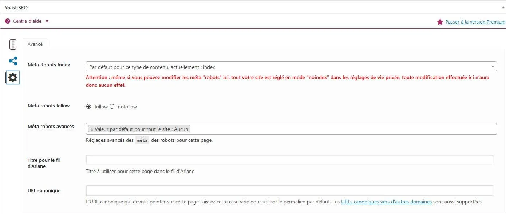Focus the Titre pour le fil d'Ariane input
506x214 pixels.
tap(289, 160)
